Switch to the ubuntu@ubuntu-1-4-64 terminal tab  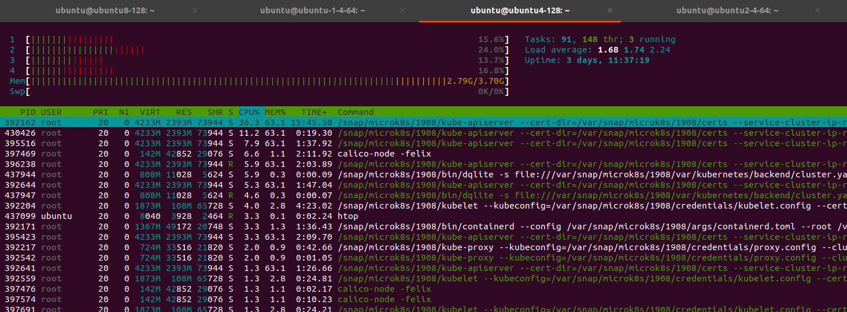click(312, 10)
